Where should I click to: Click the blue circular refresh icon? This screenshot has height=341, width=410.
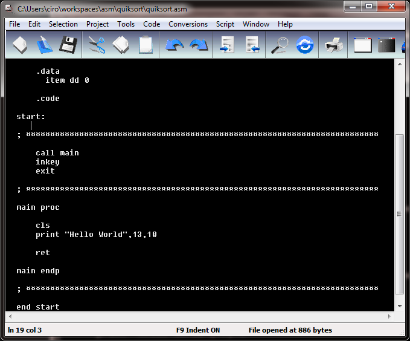coord(304,45)
